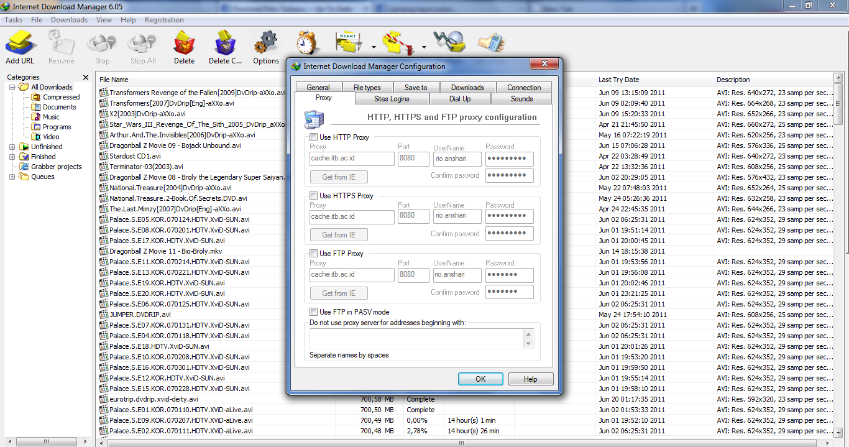Toggle Use FTP in PASV mode
The height and width of the screenshot is (447, 849).
(x=313, y=312)
